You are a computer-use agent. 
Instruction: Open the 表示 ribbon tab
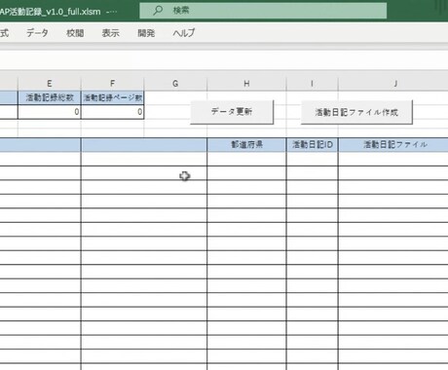[x=111, y=33]
